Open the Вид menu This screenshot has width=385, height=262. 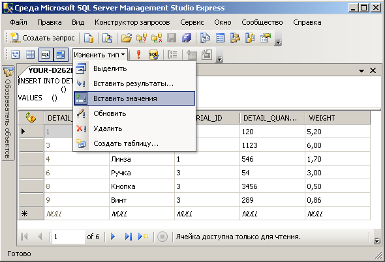click(x=78, y=22)
